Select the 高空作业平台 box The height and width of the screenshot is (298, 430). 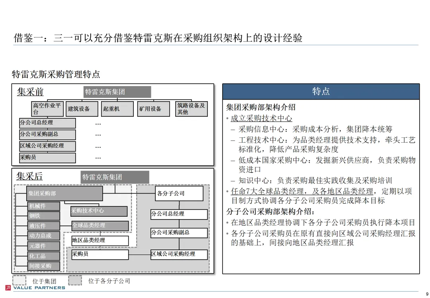click(x=47, y=109)
